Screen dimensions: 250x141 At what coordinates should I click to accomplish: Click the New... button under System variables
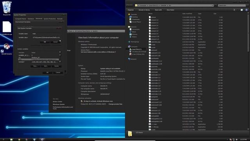click(35, 66)
